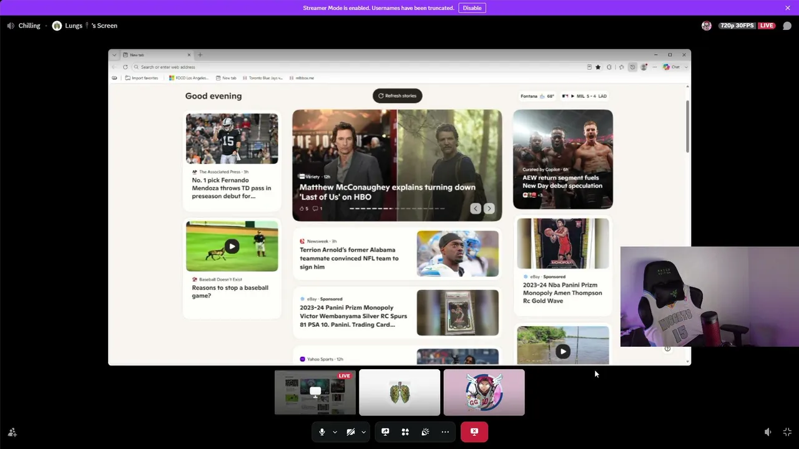Open browser history icon in toolbar
Screen dimensions: 799x449
[632, 67]
